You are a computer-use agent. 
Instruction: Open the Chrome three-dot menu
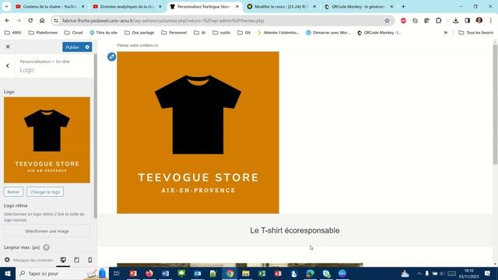tap(491, 21)
